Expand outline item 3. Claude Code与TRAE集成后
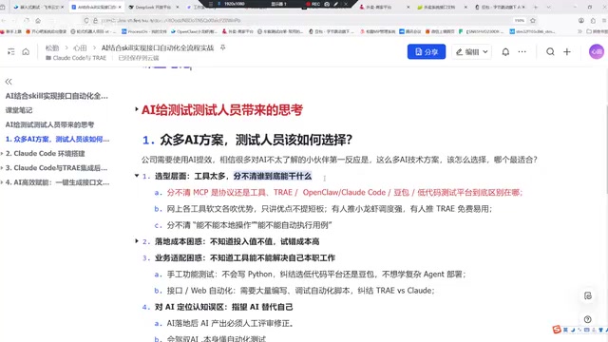The image size is (608, 342). [x=2, y=168]
